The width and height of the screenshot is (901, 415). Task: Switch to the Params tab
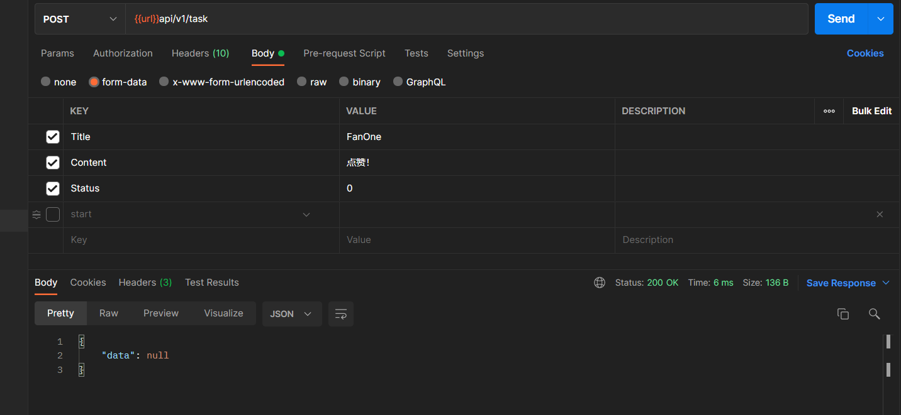point(57,53)
